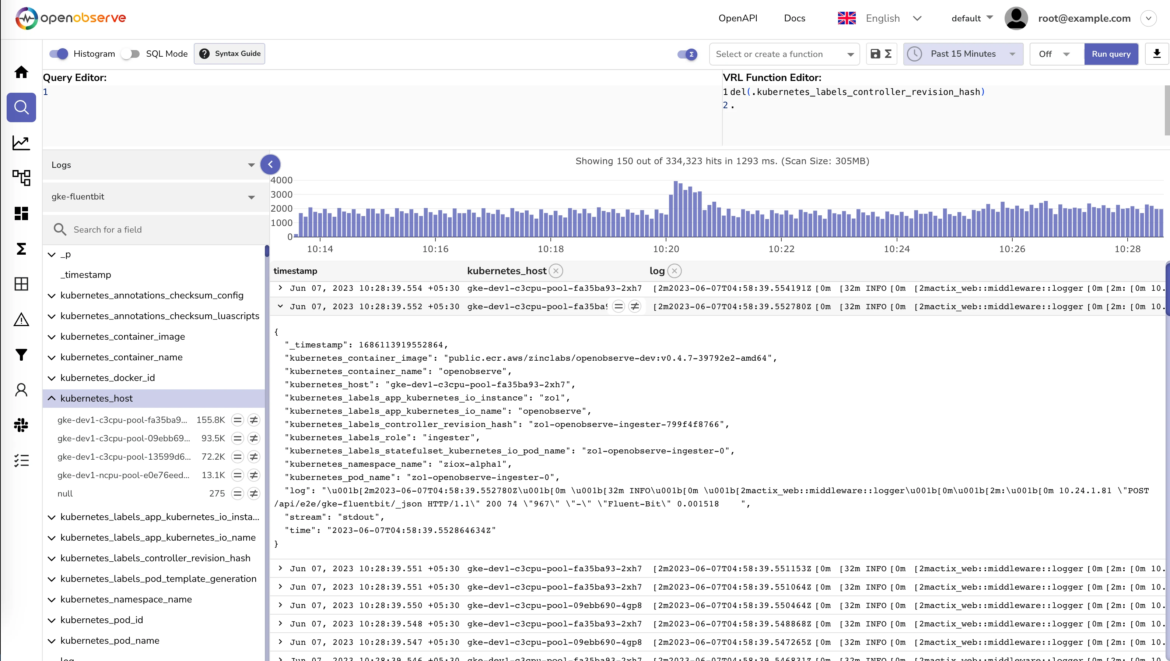The image size is (1170, 661).
Task: Click the download results icon
Action: coord(1156,54)
